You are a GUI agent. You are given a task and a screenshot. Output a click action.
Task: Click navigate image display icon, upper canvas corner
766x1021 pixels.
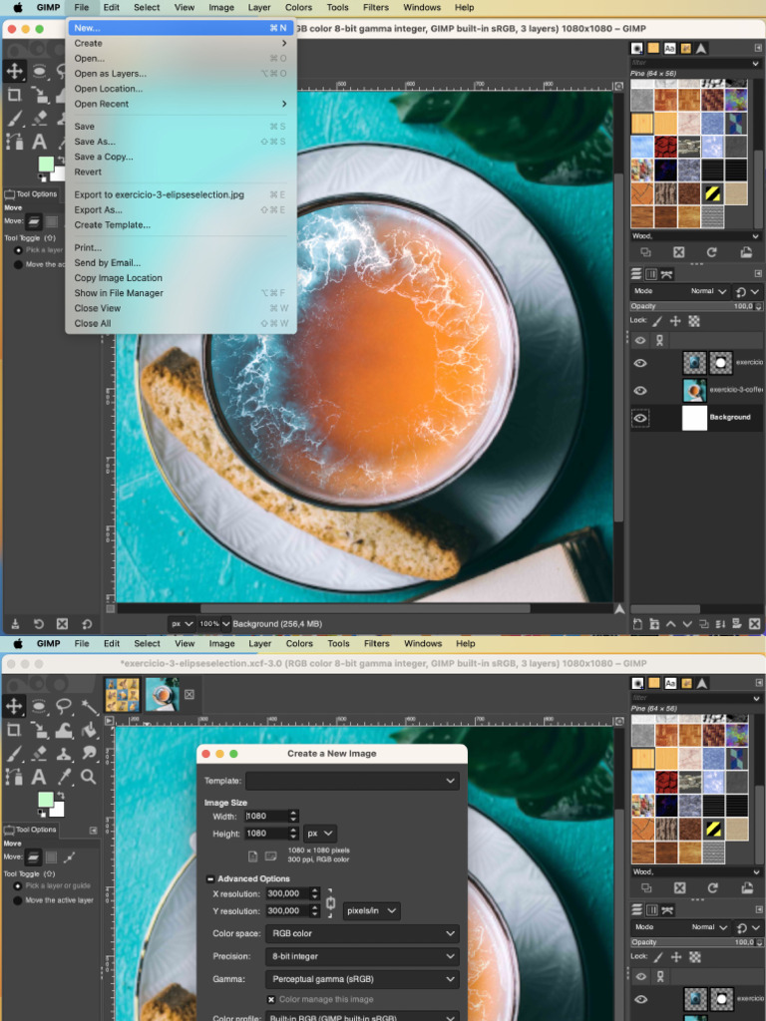tap(619, 609)
